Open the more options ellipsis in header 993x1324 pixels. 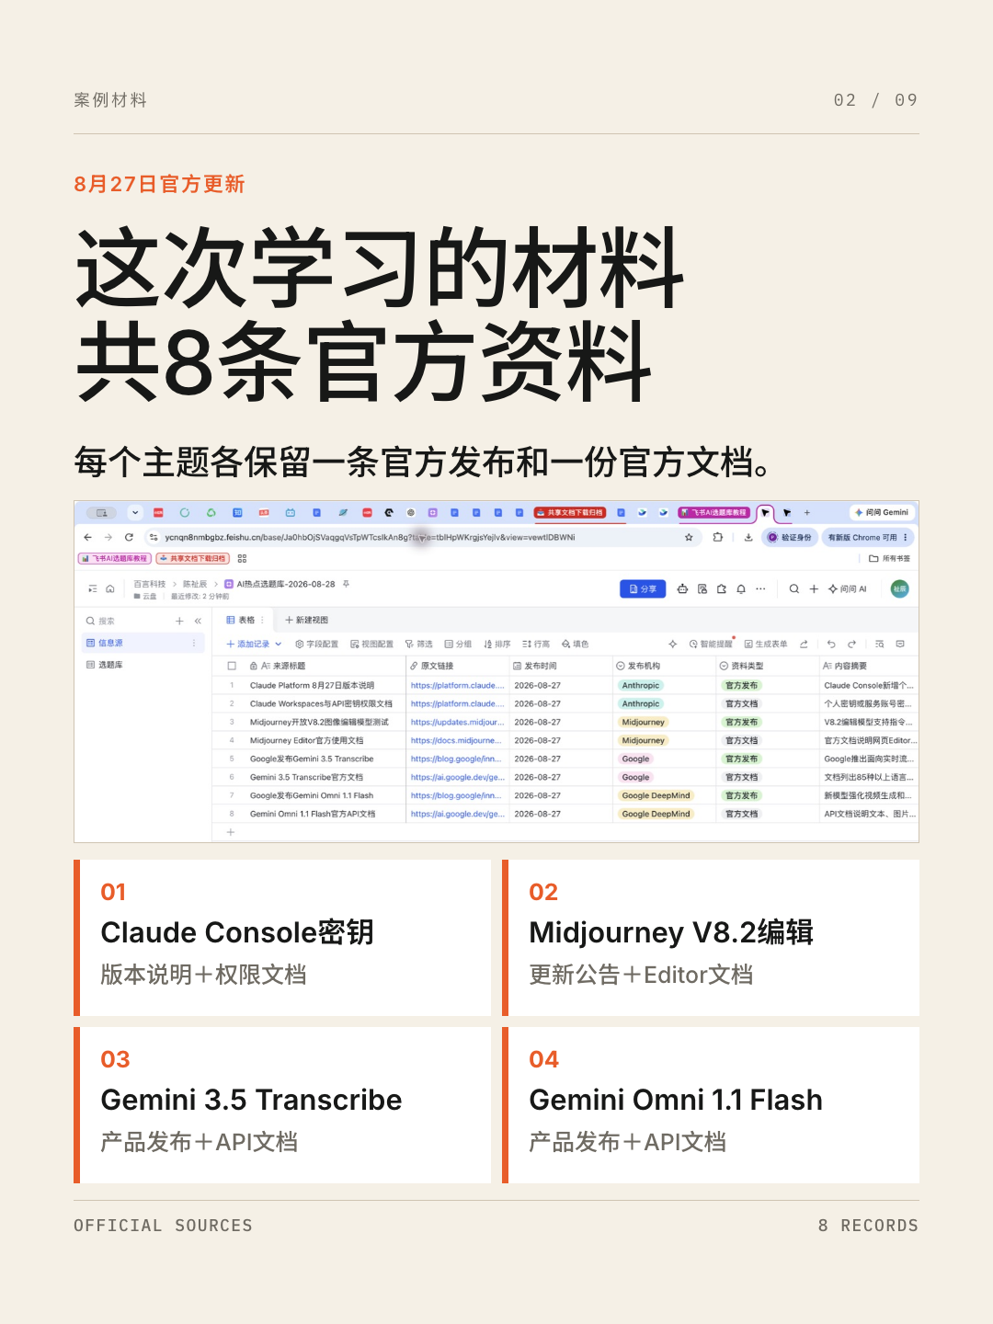(x=760, y=588)
